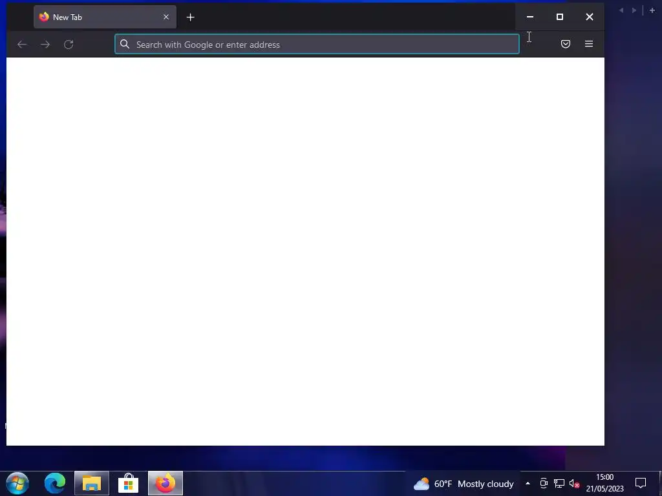This screenshot has width=662, height=496.
Task: Minimize the Firefox window
Action: click(530, 17)
